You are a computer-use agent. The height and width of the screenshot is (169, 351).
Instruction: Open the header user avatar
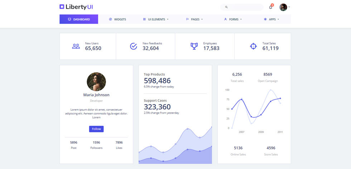tap(283, 7)
